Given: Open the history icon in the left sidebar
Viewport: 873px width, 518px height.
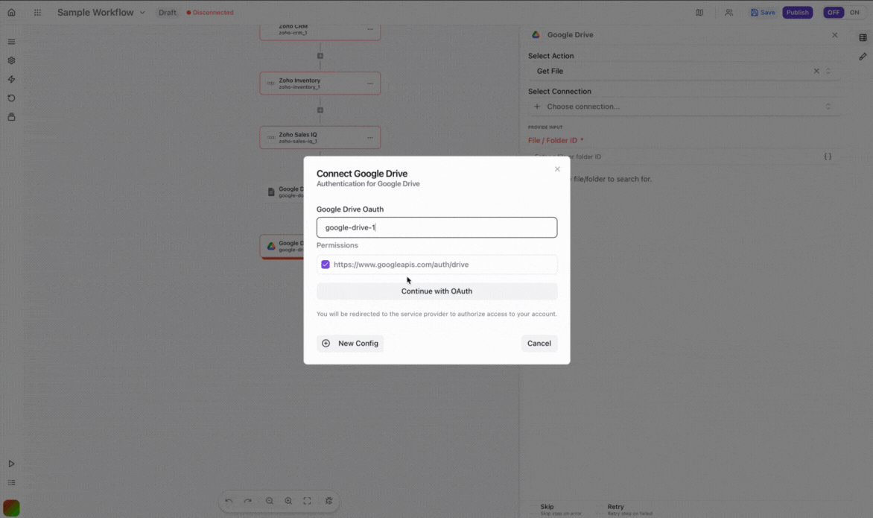Looking at the screenshot, I should click(11, 98).
